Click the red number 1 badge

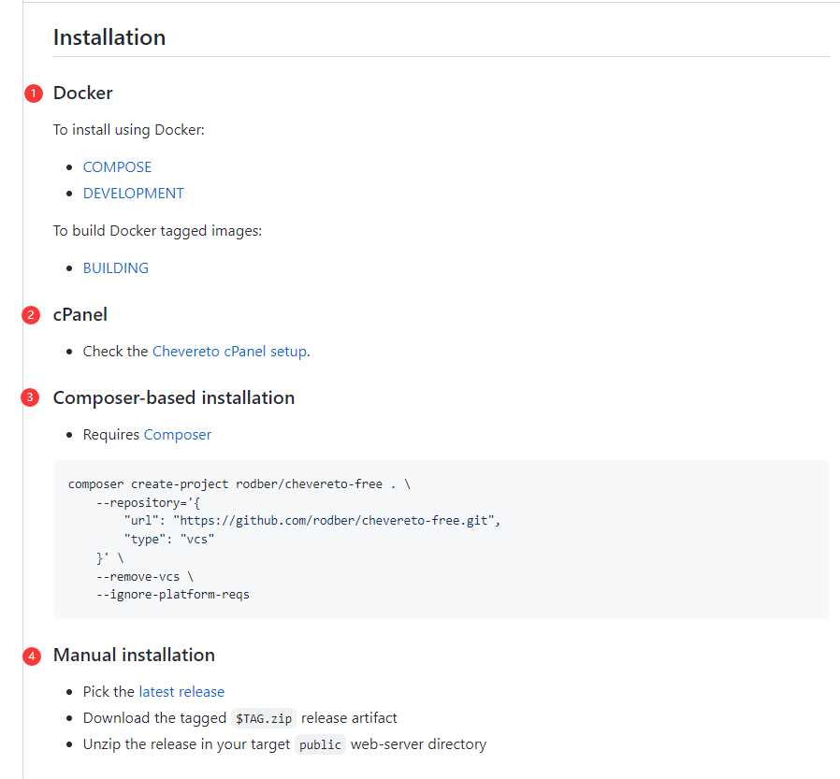pyautogui.click(x=34, y=94)
